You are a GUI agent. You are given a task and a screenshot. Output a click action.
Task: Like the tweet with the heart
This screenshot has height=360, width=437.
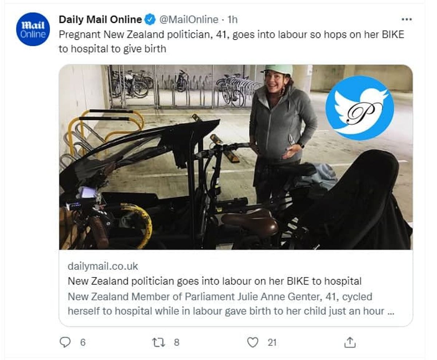pyautogui.click(x=252, y=342)
